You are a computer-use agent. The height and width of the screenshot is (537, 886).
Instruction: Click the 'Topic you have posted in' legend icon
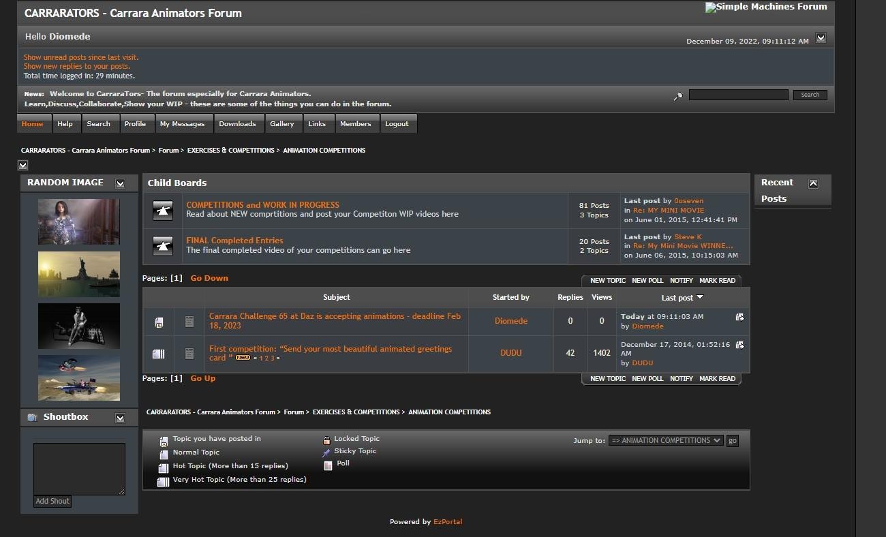(x=164, y=442)
